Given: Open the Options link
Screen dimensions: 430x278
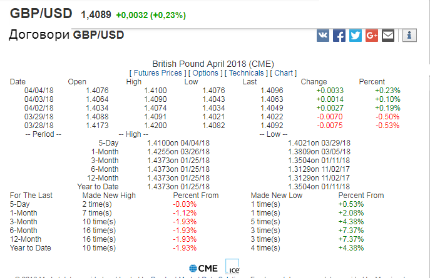Looking at the screenshot, I should 205,73.
